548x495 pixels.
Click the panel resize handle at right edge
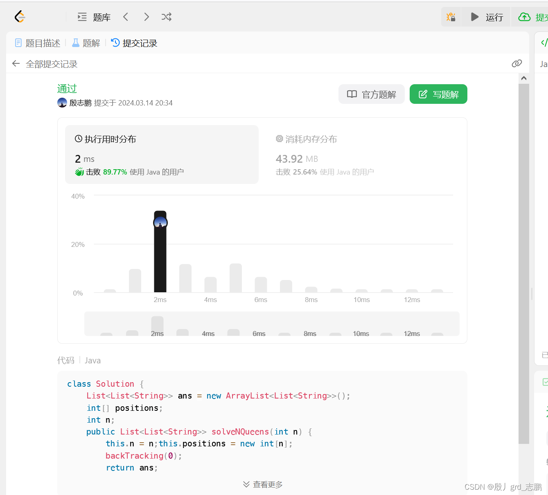click(x=532, y=293)
